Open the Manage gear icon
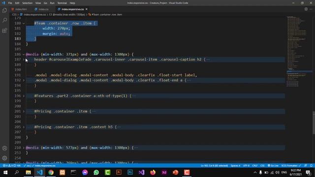 click(4, 158)
